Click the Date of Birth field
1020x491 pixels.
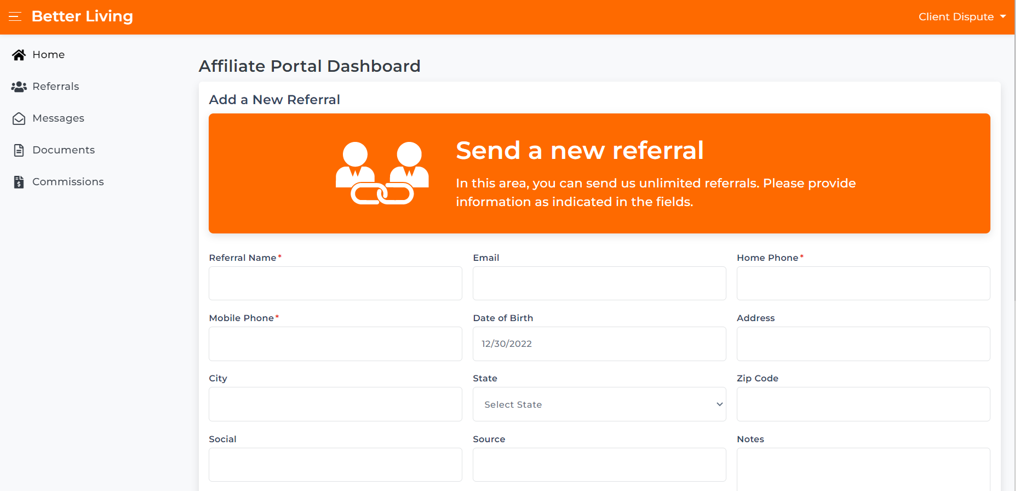click(599, 344)
